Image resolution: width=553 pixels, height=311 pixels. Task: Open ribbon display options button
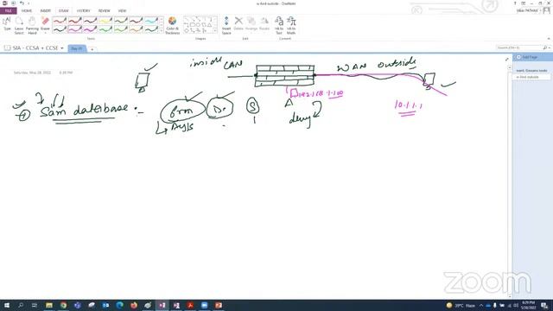click(523, 3)
